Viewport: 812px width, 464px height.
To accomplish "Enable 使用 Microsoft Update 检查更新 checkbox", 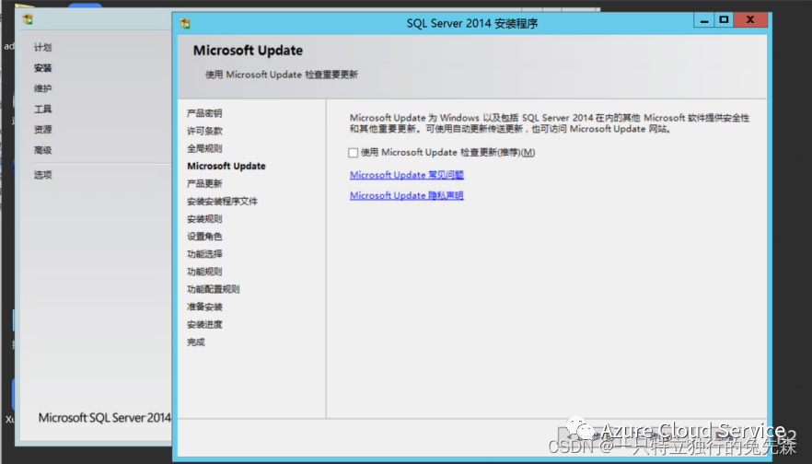I will pyautogui.click(x=354, y=153).
